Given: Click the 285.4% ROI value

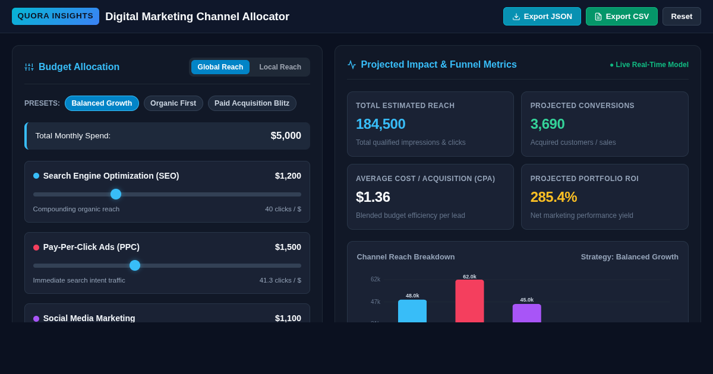Looking at the screenshot, I should click(554, 197).
